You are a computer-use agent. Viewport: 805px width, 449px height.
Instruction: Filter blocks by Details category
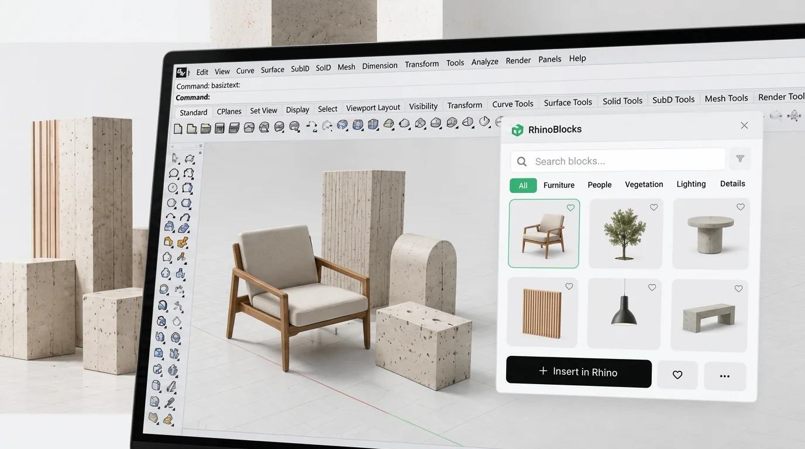tap(732, 184)
